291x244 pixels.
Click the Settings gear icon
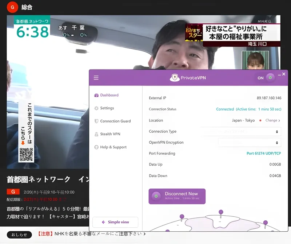tap(96, 108)
